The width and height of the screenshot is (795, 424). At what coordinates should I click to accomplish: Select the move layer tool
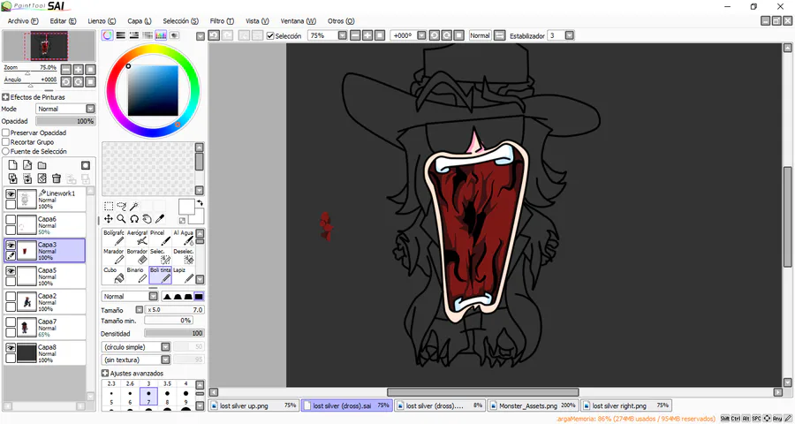click(x=109, y=218)
